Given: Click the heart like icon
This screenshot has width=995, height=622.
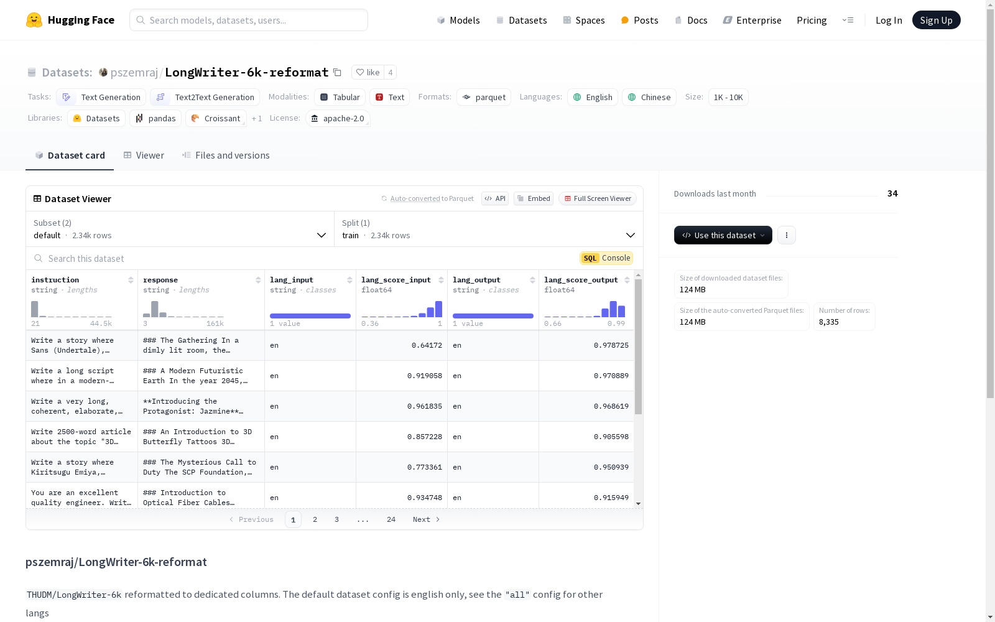Looking at the screenshot, I should (360, 72).
